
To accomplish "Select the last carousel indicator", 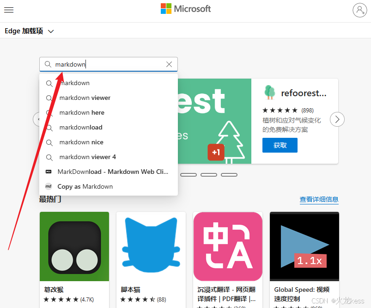I will point(229,175).
